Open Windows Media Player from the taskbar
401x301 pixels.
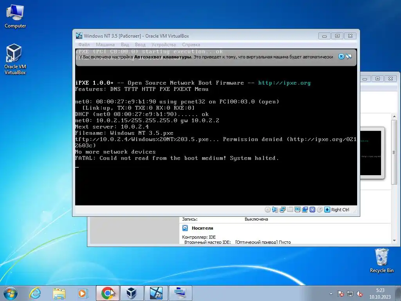pos(83,293)
